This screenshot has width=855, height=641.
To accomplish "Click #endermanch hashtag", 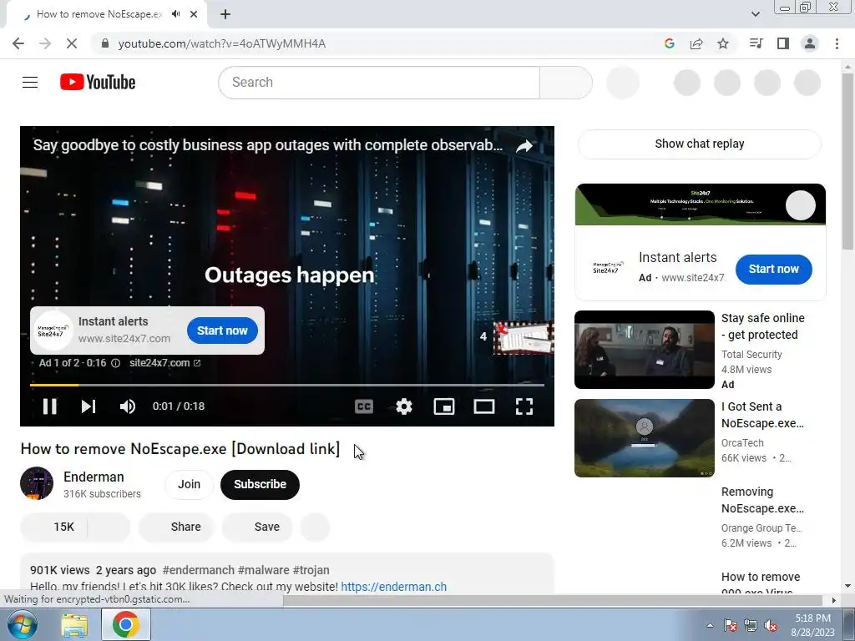I will 199,570.
